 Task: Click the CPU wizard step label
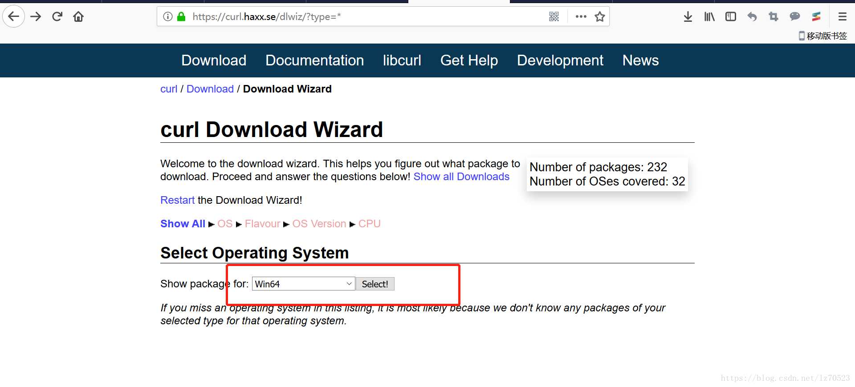coord(370,224)
